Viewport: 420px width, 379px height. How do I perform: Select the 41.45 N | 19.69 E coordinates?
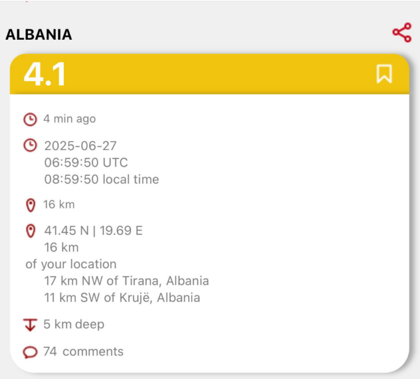tap(93, 231)
